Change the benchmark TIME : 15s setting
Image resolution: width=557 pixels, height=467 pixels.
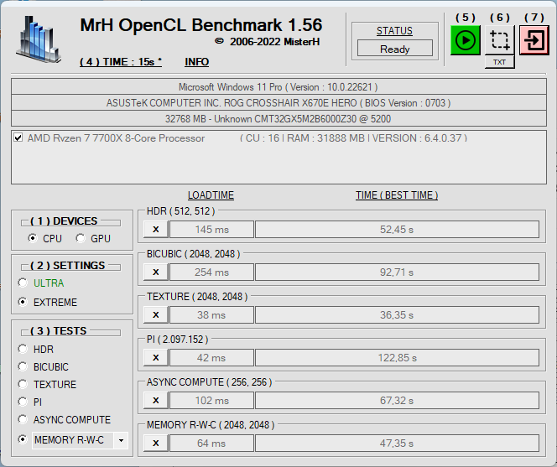point(121,62)
